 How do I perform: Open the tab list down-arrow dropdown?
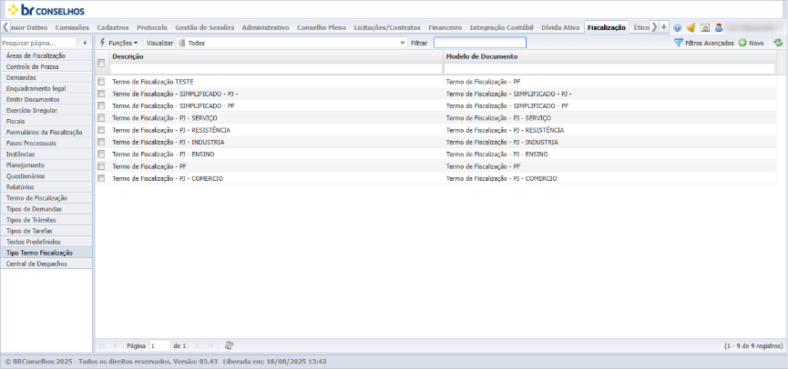[664, 27]
